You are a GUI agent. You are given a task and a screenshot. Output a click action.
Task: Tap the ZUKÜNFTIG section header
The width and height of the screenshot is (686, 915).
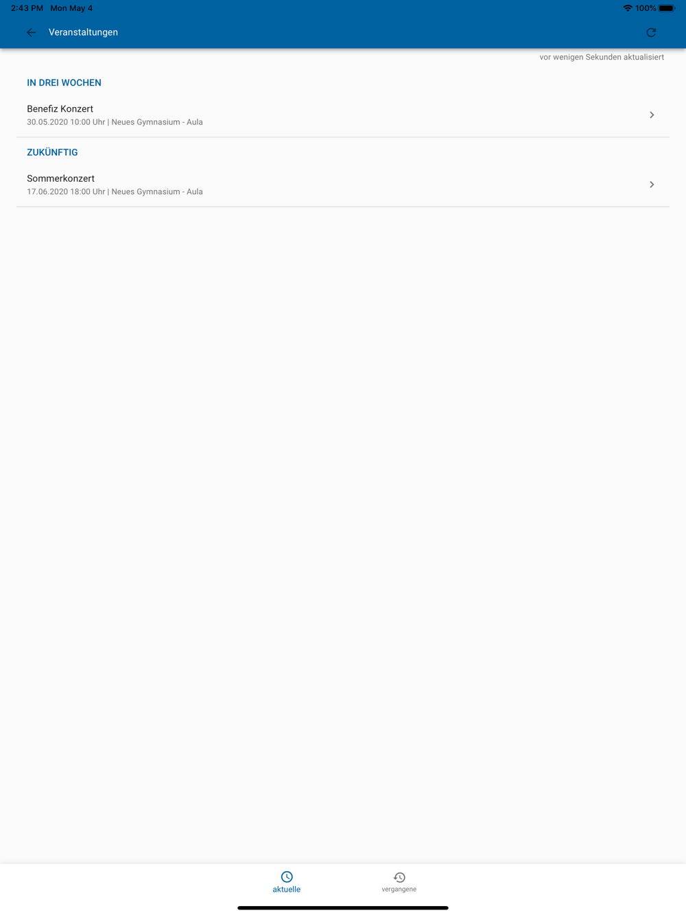coord(52,152)
